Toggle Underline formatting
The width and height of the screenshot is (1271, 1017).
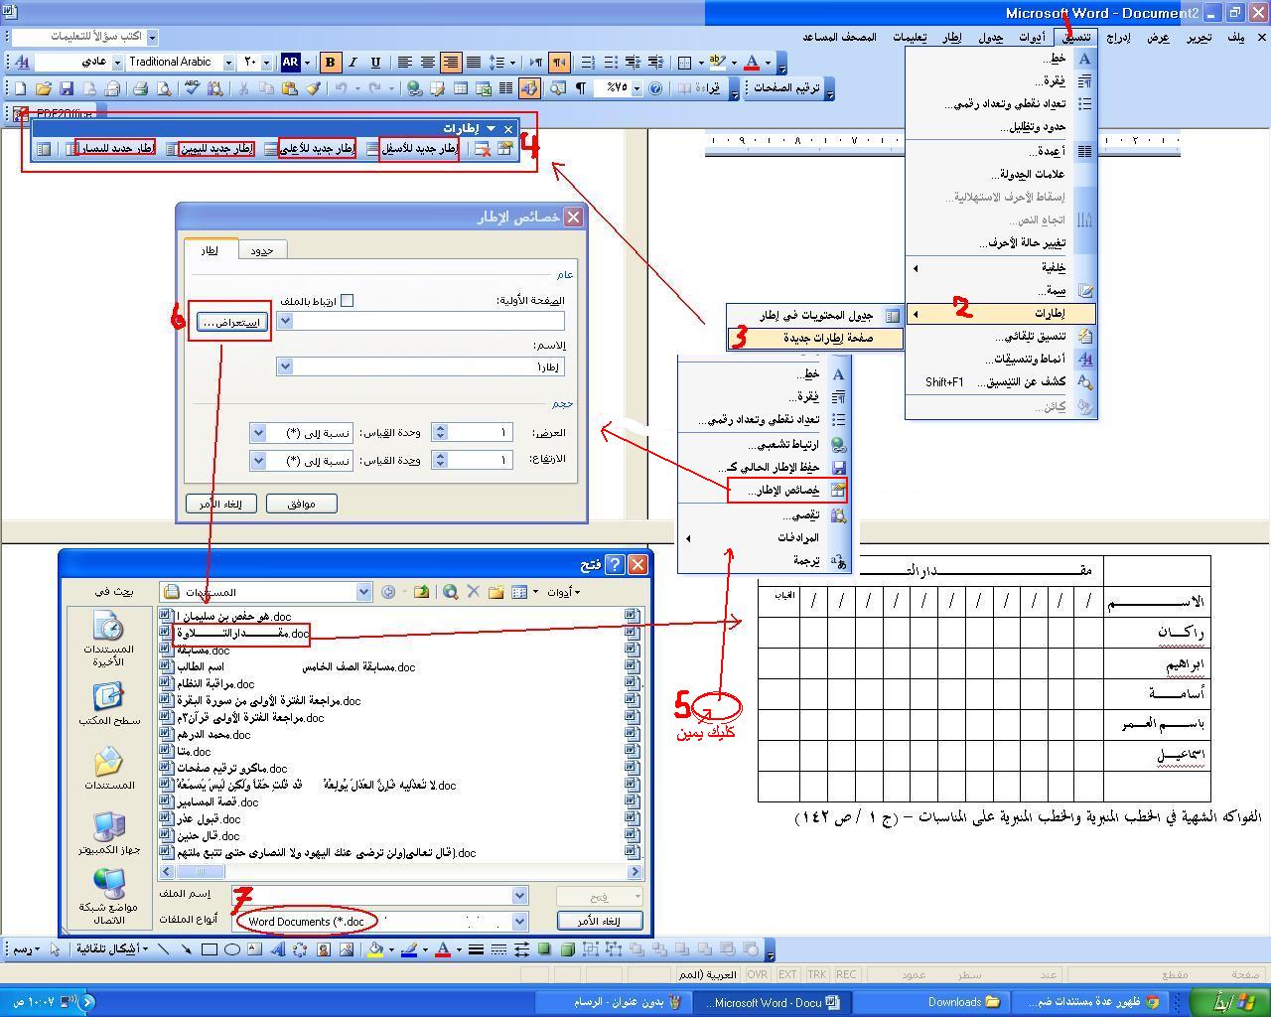coord(375,62)
